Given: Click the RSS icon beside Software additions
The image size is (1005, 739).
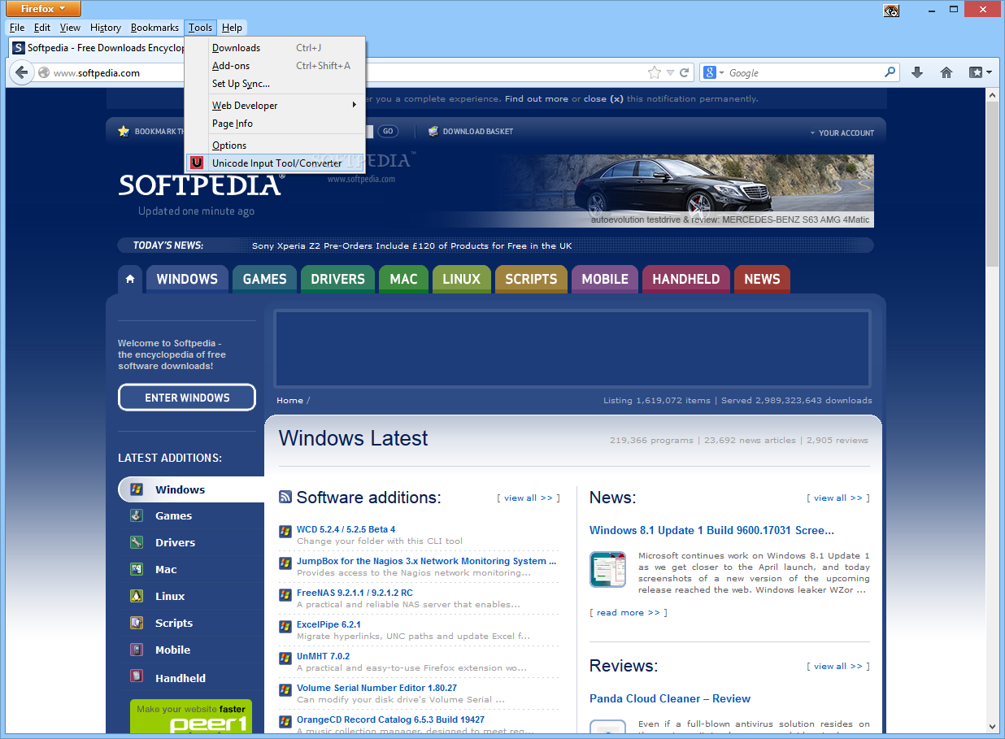Looking at the screenshot, I should (x=285, y=498).
